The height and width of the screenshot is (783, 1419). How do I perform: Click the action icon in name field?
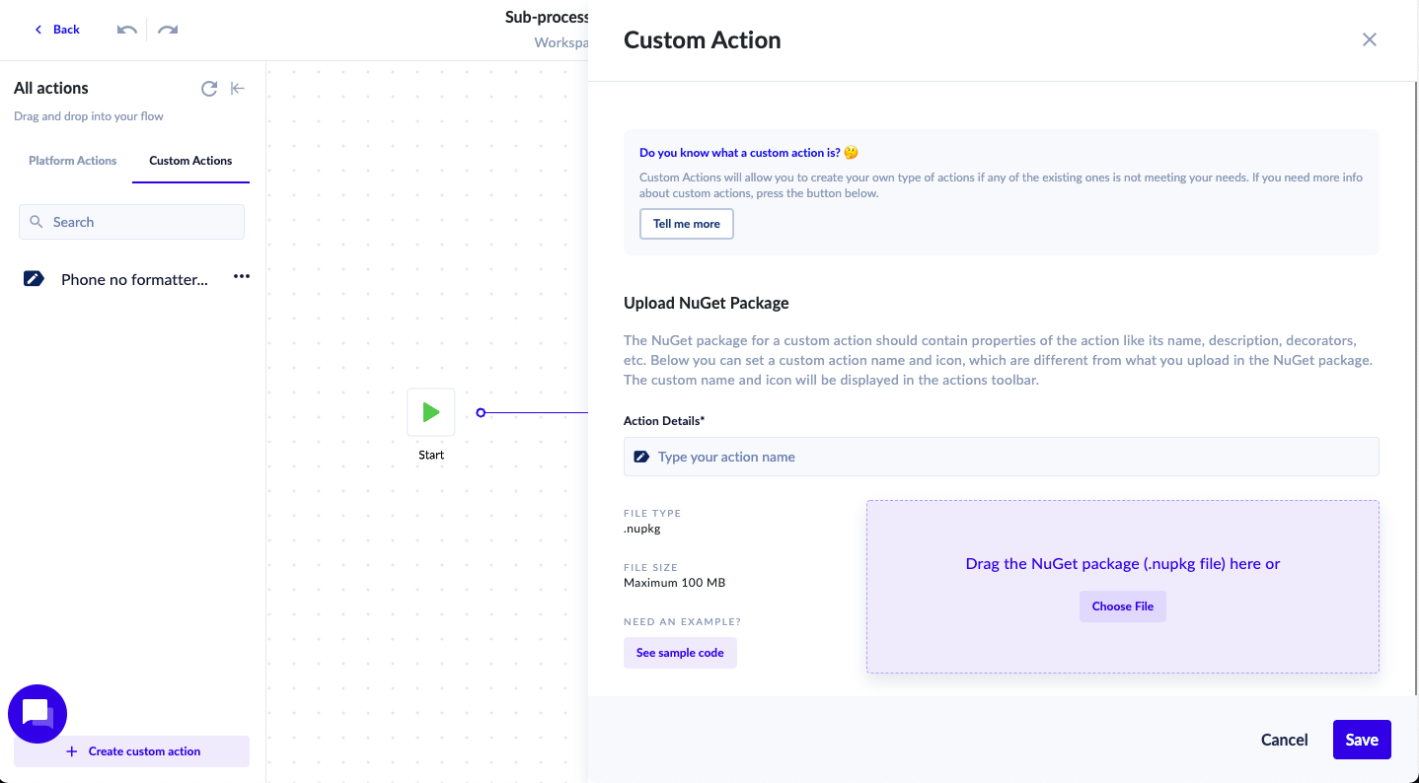click(641, 457)
